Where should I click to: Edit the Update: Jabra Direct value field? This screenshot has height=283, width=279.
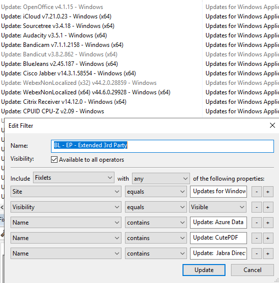point(218,254)
